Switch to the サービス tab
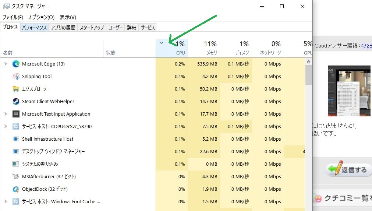The width and height of the screenshot is (372, 211). (x=148, y=28)
